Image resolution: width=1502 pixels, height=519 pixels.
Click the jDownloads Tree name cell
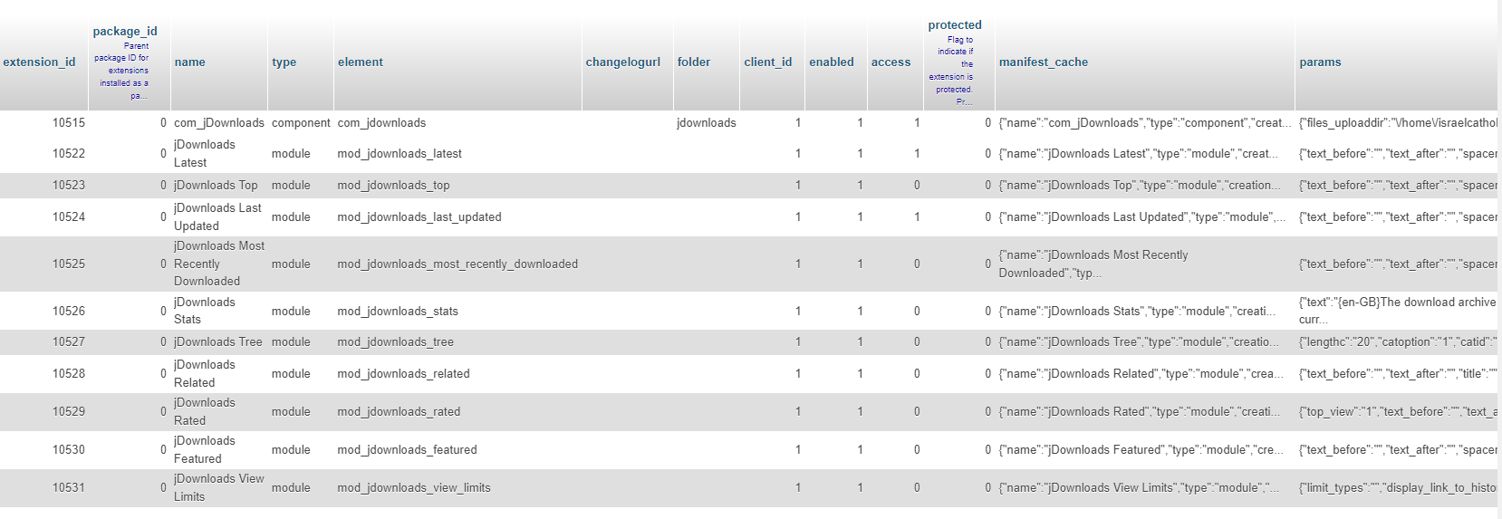(219, 341)
